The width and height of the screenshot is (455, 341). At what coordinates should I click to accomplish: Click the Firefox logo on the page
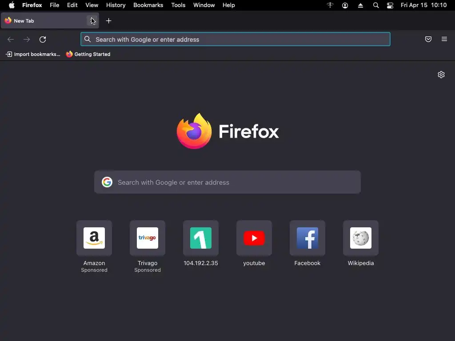194,131
